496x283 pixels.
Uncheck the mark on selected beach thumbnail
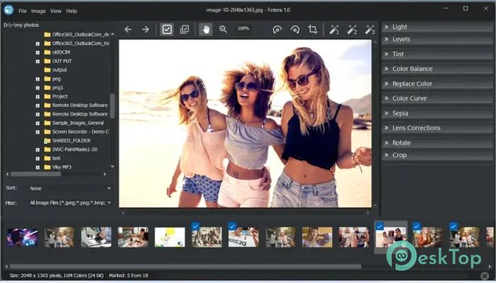click(x=379, y=226)
